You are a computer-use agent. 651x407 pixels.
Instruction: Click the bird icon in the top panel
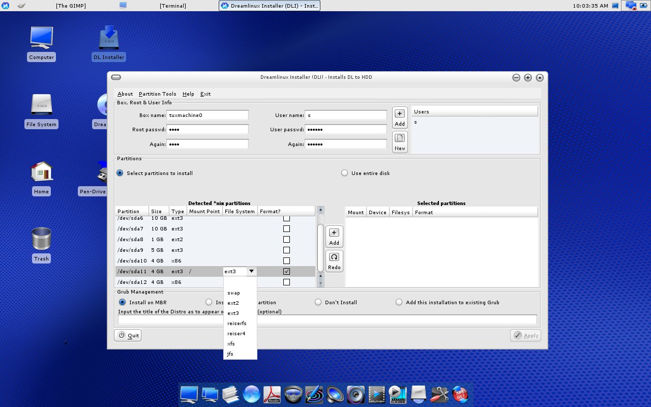tap(21, 6)
